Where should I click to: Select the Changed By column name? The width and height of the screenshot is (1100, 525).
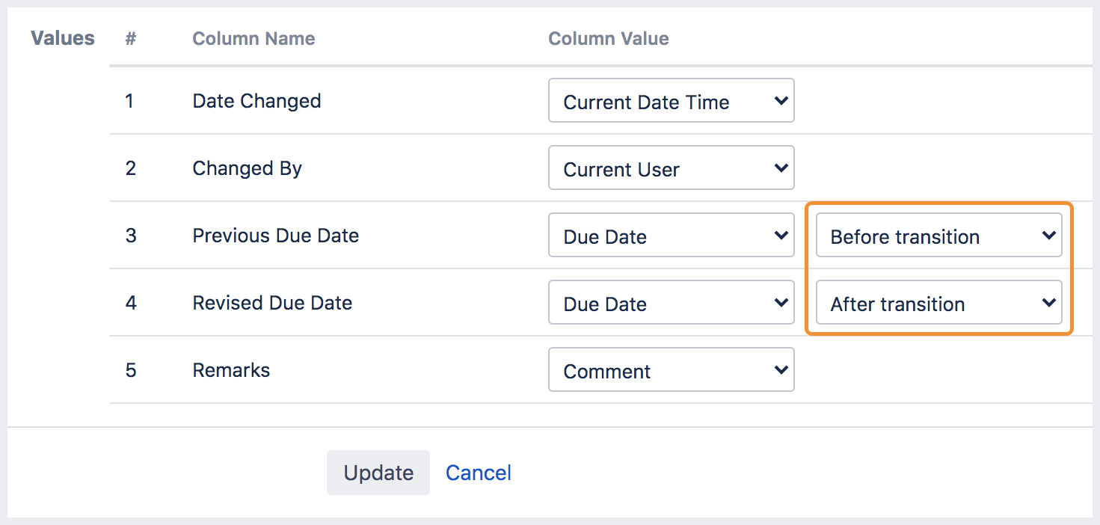[x=247, y=168]
